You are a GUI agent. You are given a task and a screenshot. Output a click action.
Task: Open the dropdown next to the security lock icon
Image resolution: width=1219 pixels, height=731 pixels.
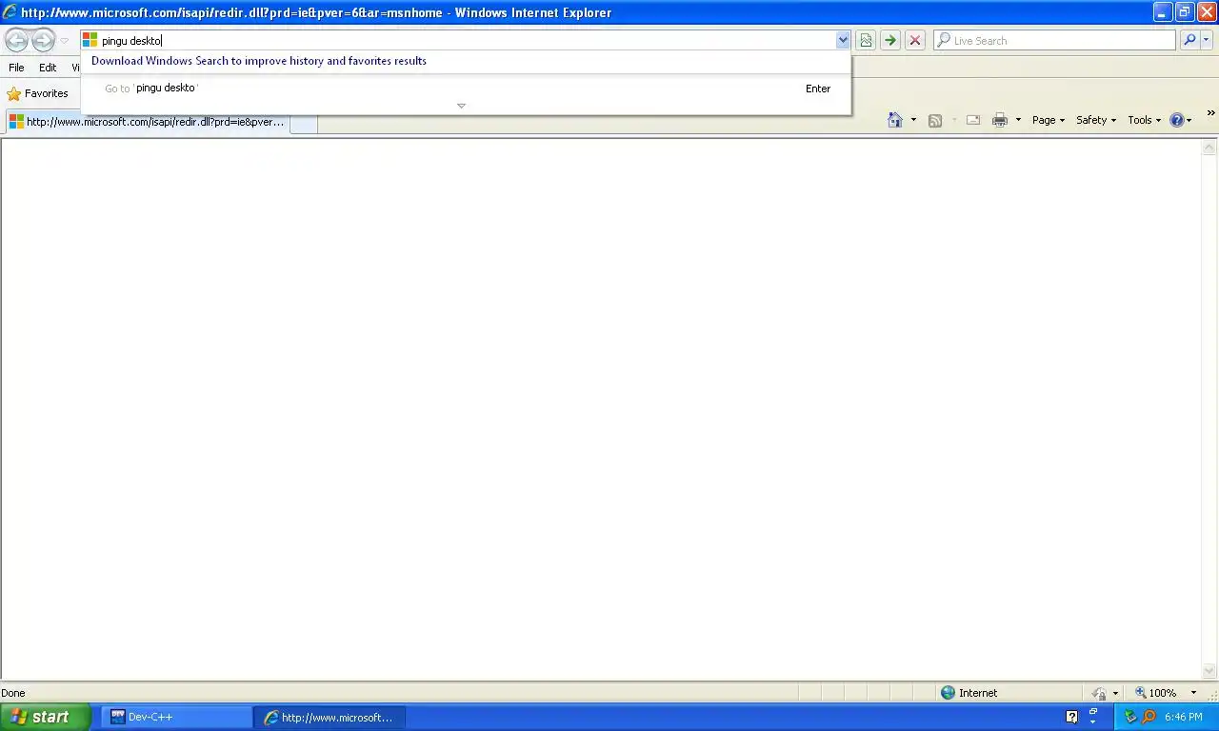pyautogui.click(x=1114, y=694)
